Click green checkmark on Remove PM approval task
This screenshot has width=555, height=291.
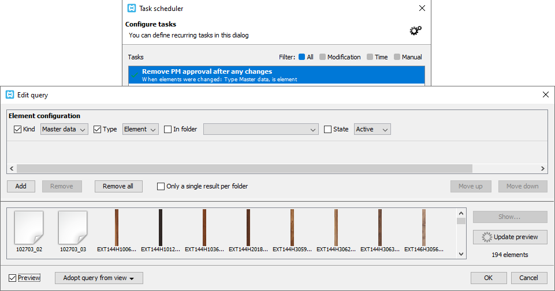click(x=135, y=75)
